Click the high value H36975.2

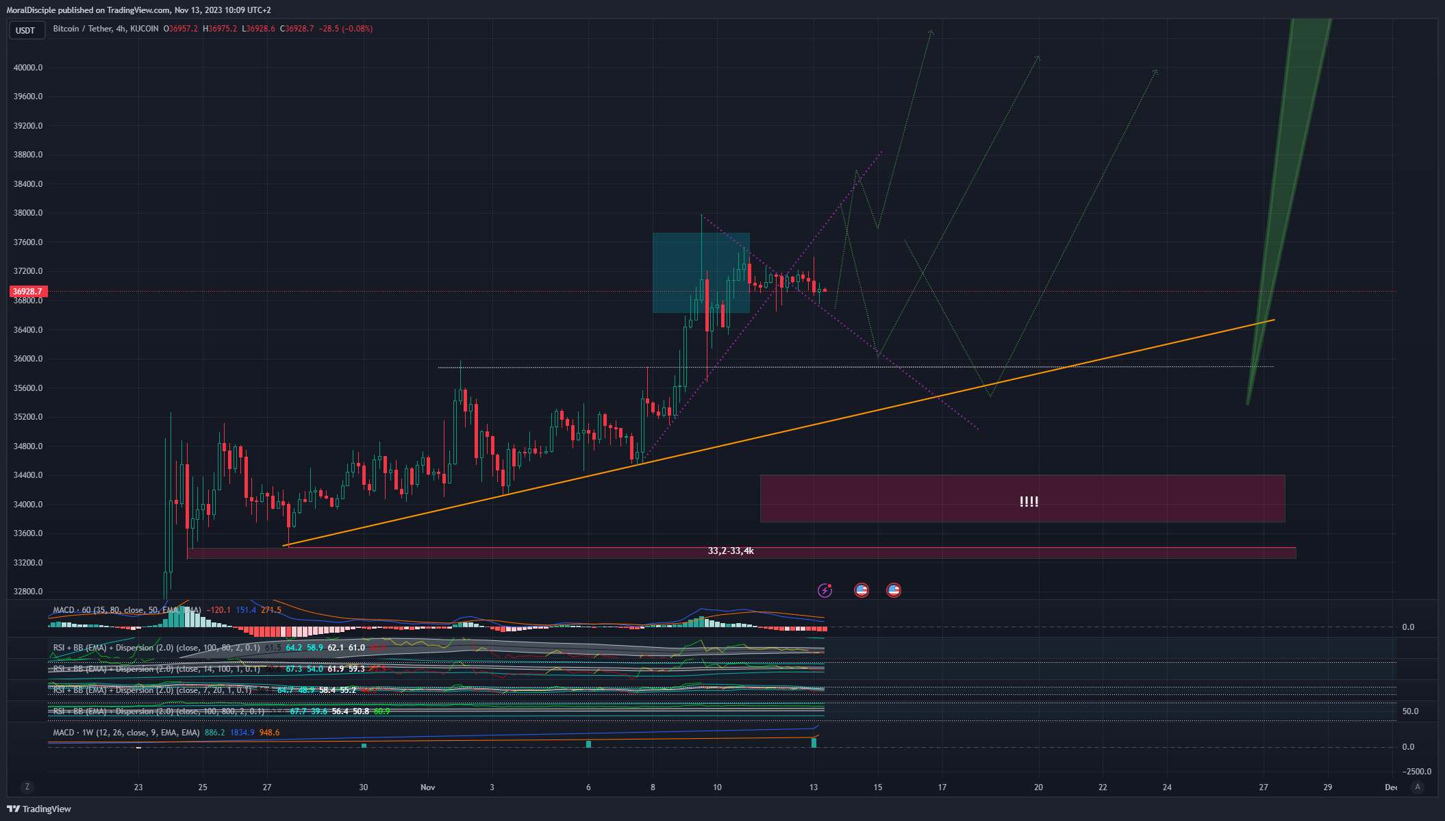click(x=220, y=29)
